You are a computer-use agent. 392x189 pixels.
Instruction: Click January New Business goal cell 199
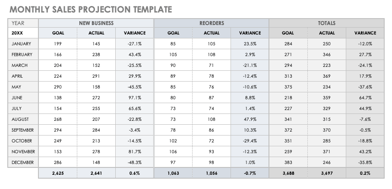click(x=58, y=44)
